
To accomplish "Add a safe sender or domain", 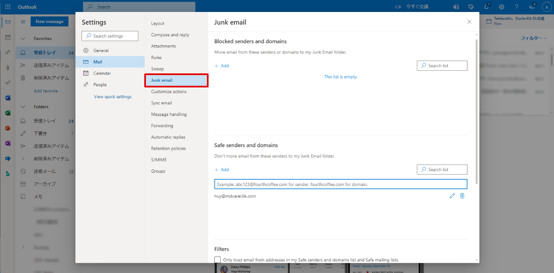I will [222, 169].
